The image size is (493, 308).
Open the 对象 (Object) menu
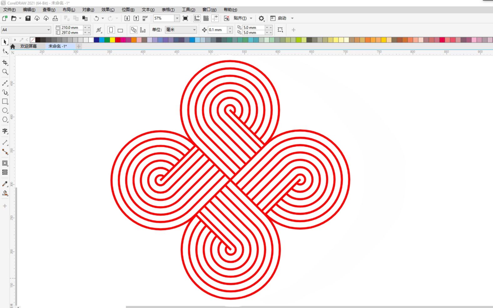(x=88, y=10)
